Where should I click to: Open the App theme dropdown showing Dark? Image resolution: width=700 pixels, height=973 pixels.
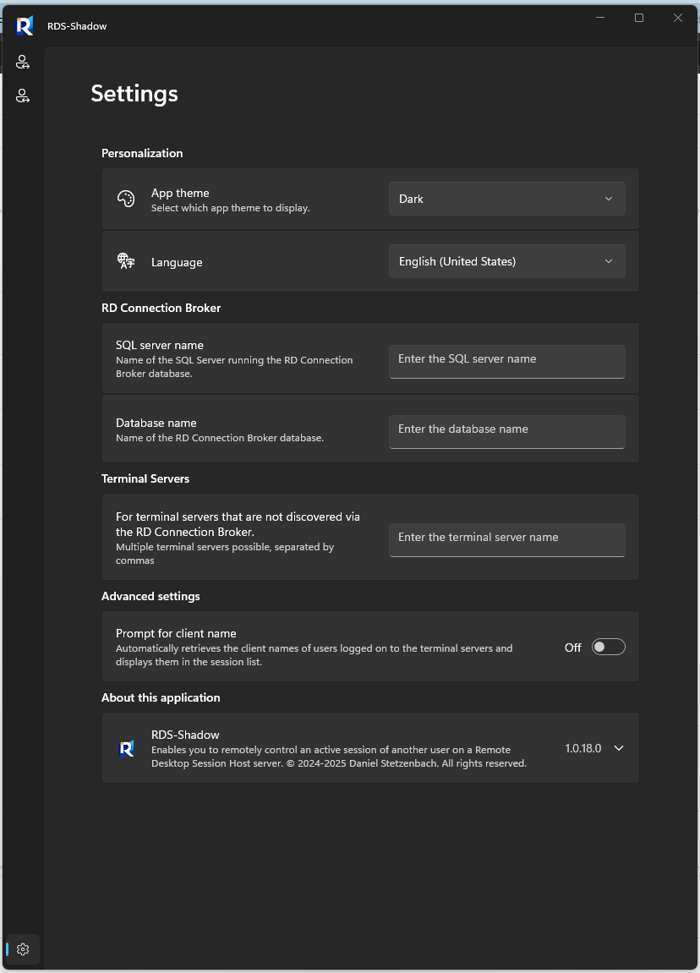507,199
